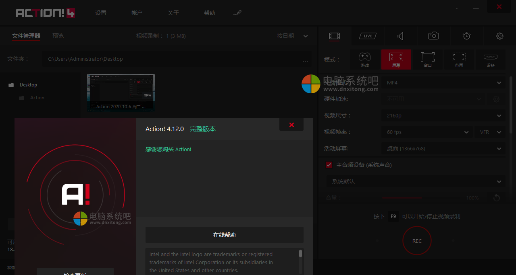Click the 感谢您购买 Action! text

pos(168,149)
